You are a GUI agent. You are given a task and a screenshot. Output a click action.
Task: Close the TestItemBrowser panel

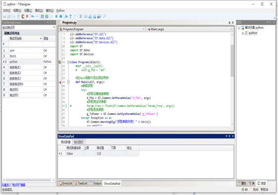pos(54,22)
